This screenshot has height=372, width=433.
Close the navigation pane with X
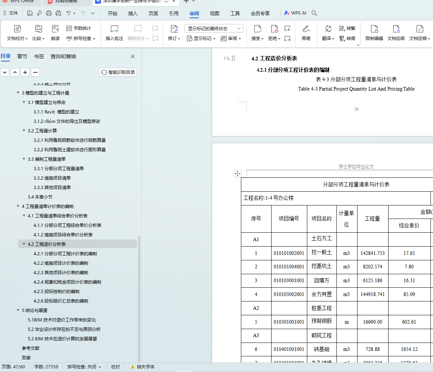[x=133, y=56]
